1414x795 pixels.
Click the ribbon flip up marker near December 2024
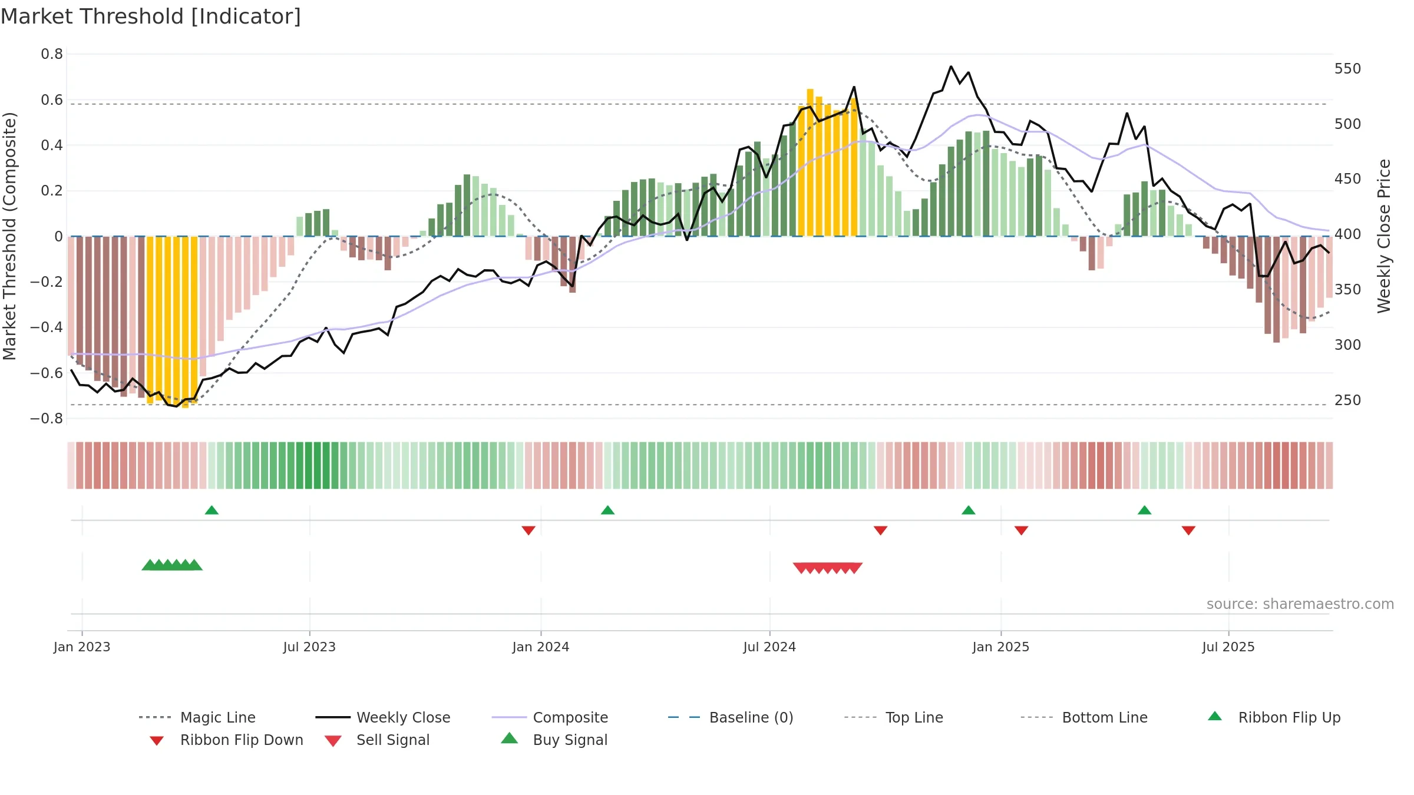point(968,510)
